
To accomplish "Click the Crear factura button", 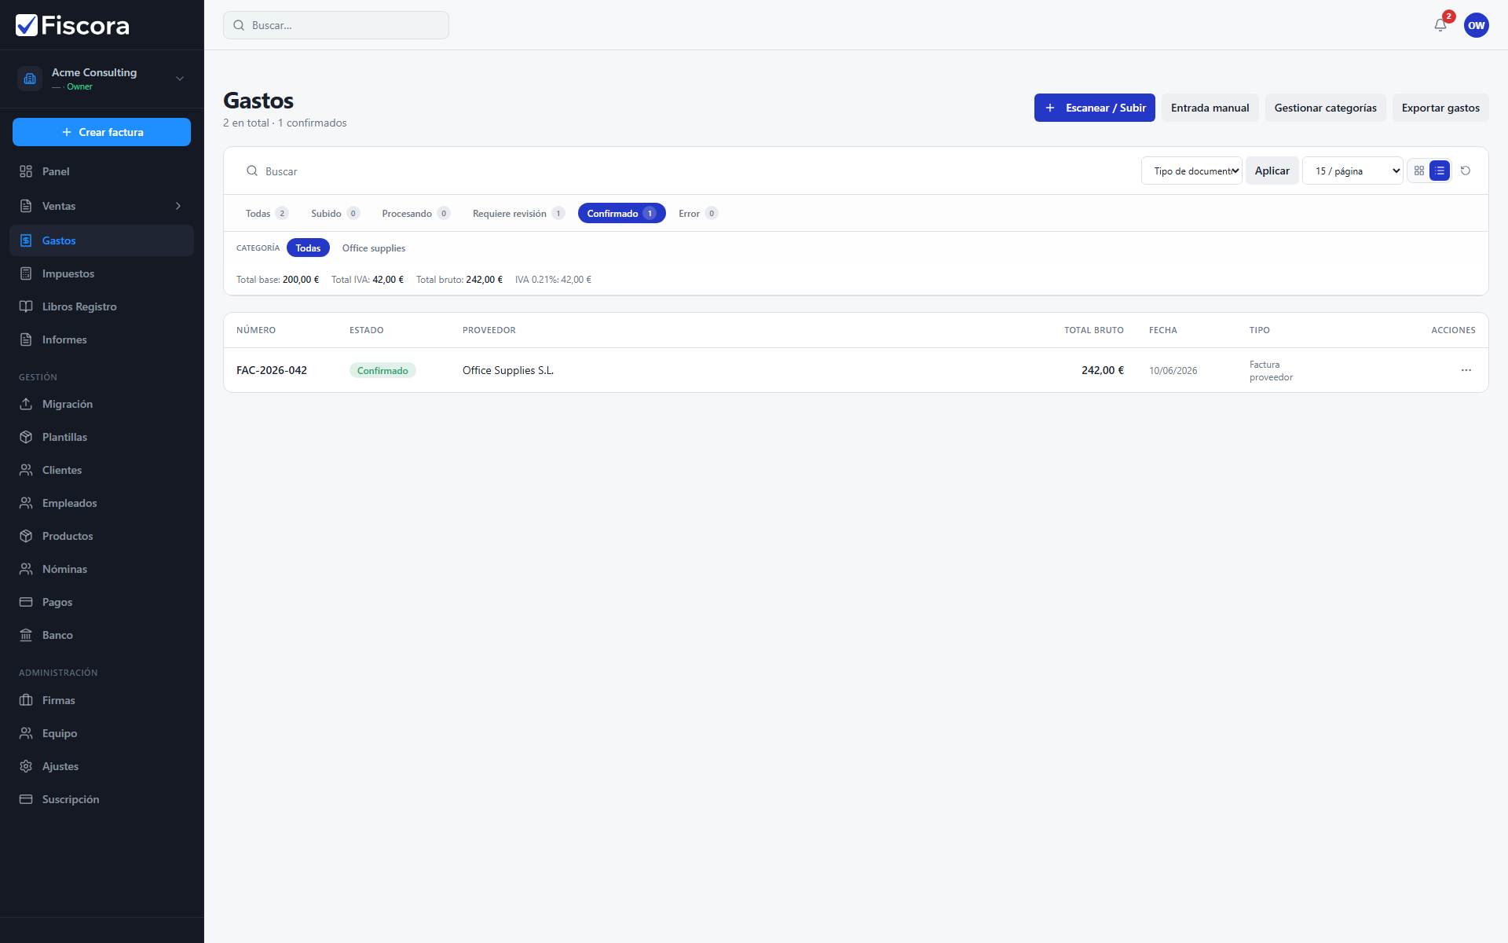I will (x=101, y=132).
